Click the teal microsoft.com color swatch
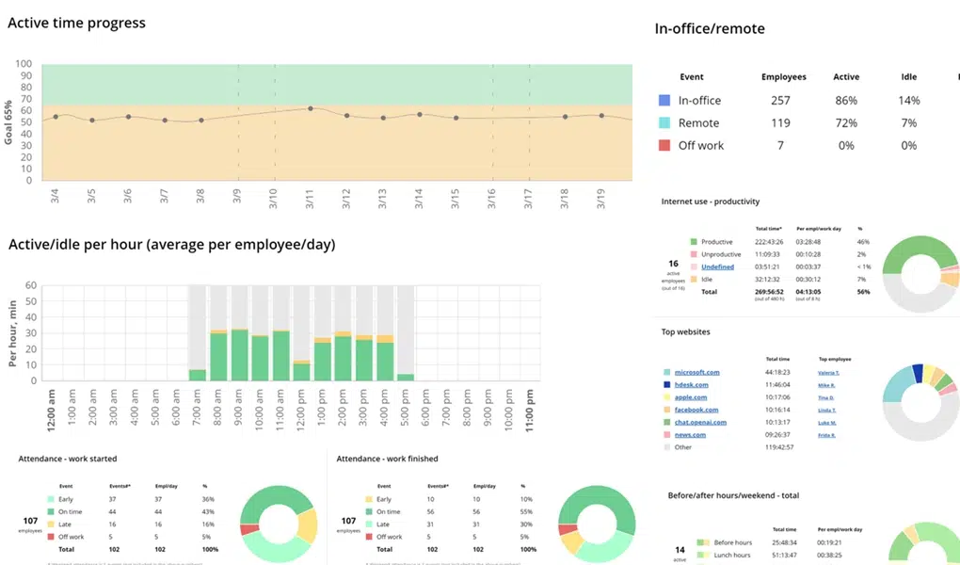Viewport: 960px width, 565px height. (666, 371)
